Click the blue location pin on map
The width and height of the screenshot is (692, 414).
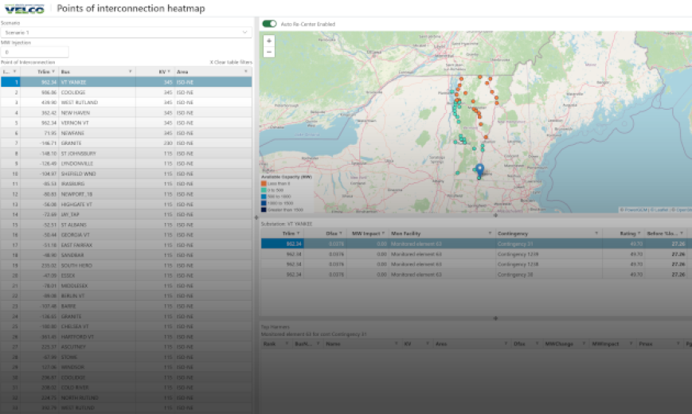click(x=479, y=170)
